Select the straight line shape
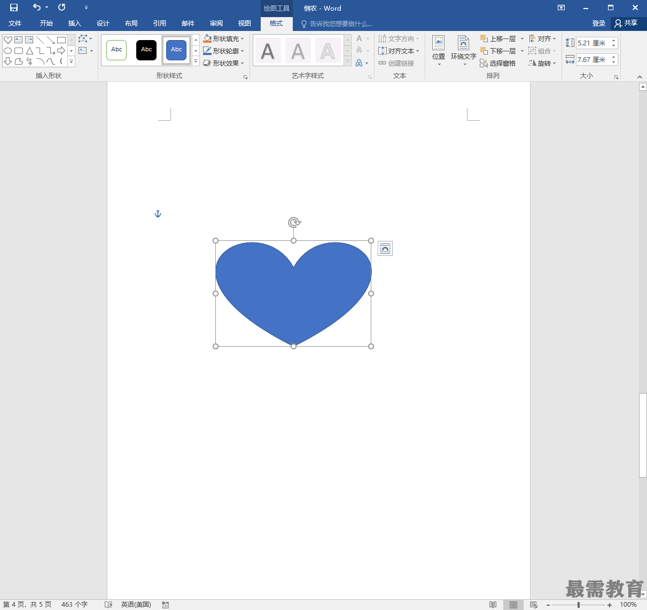 pos(40,40)
